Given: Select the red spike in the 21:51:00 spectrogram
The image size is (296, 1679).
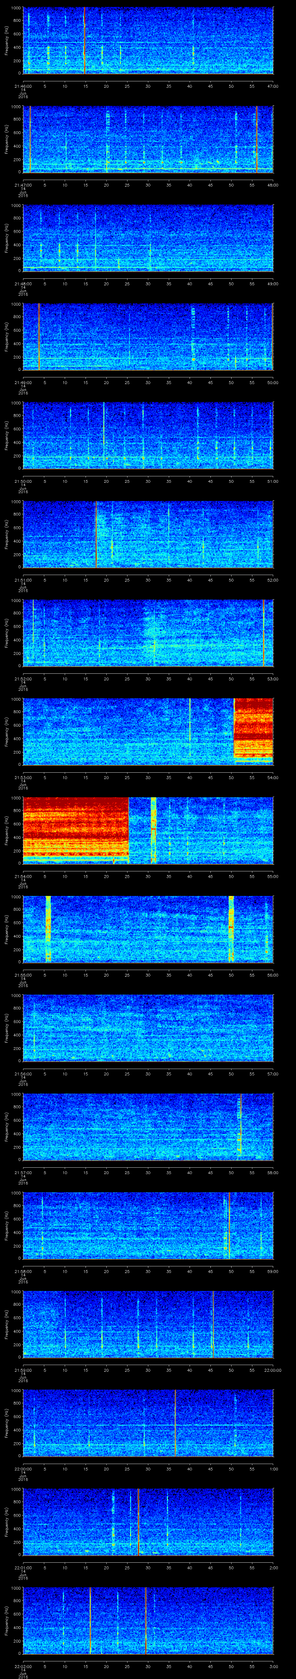Looking at the screenshot, I should 96,534.
